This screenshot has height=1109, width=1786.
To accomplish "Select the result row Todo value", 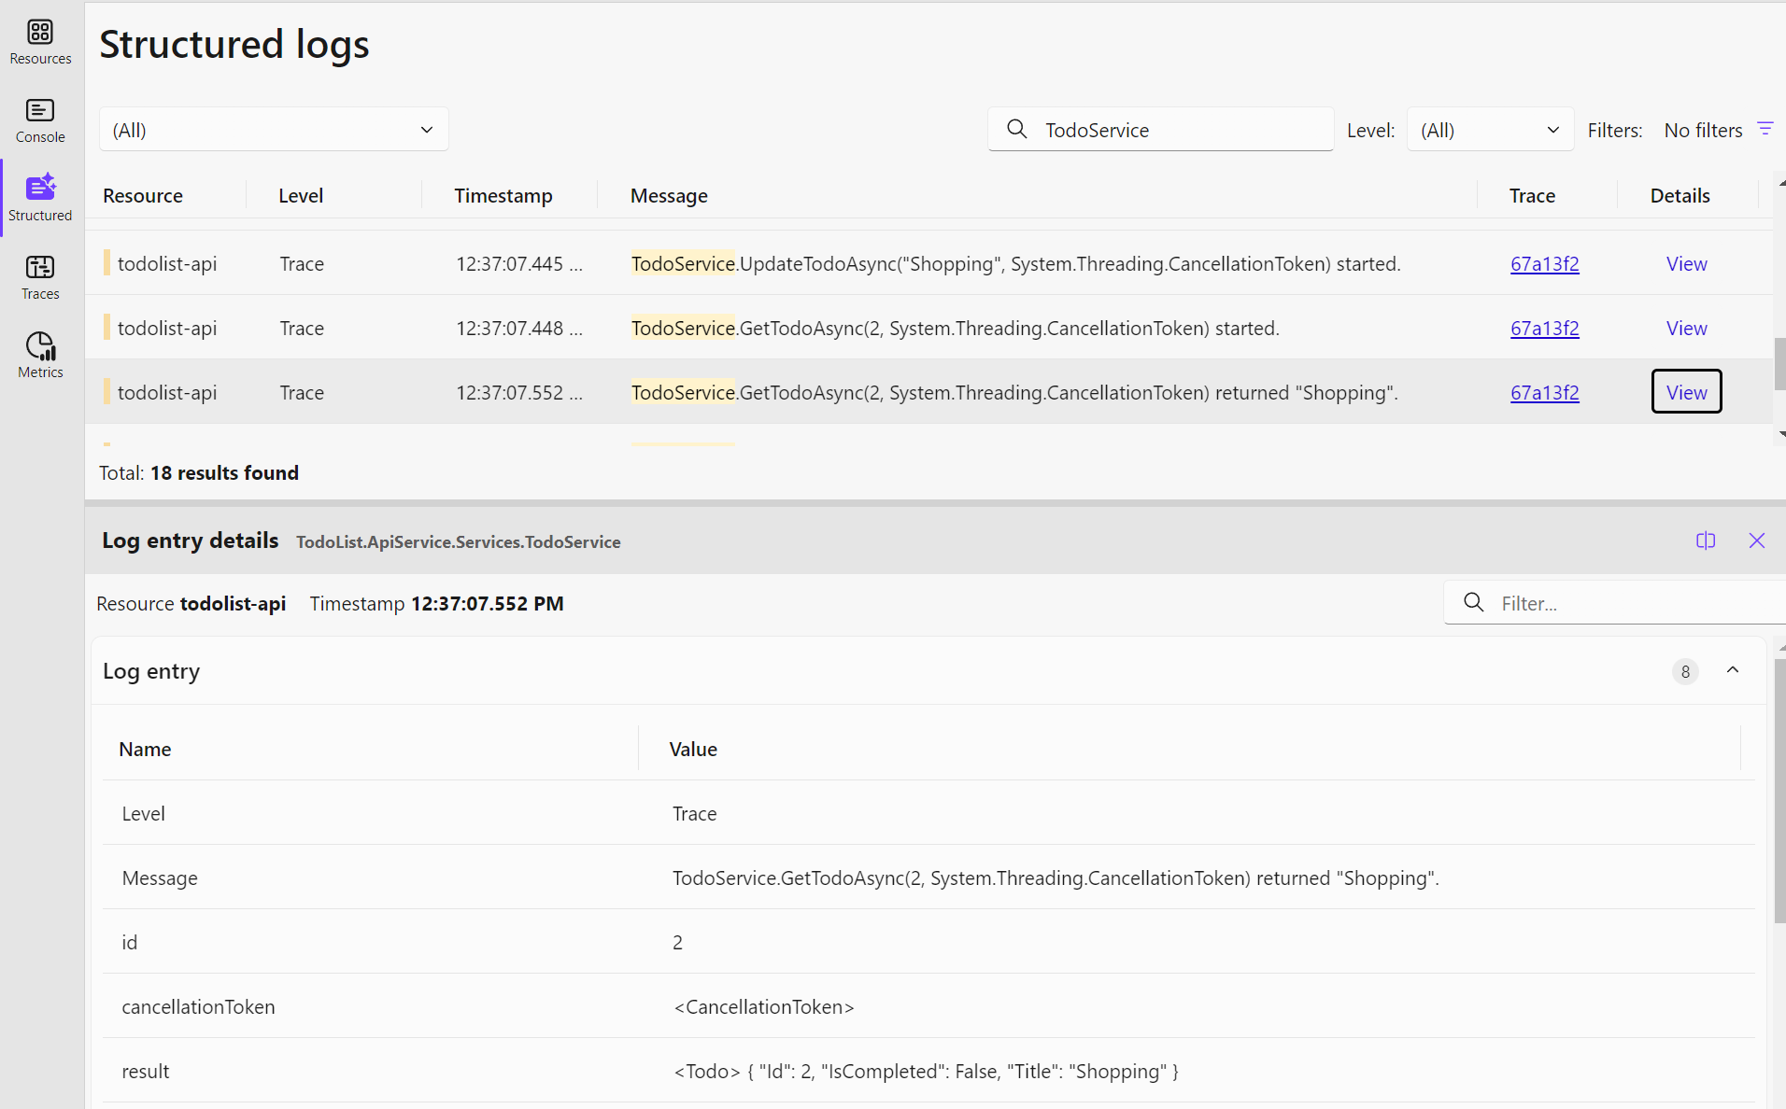I will coord(926,1072).
